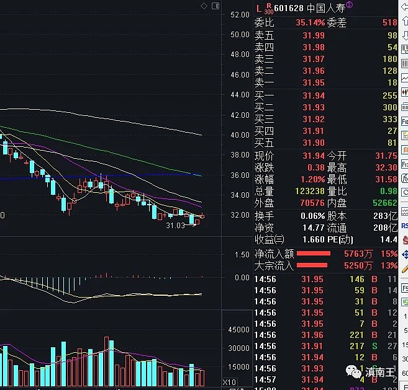Click the 现价 current price 31.94
The image size is (408, 390).
[314, 156]
